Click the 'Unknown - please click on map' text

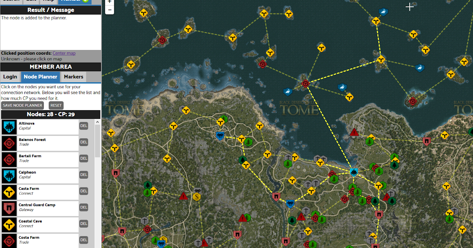tap(31, 59)
